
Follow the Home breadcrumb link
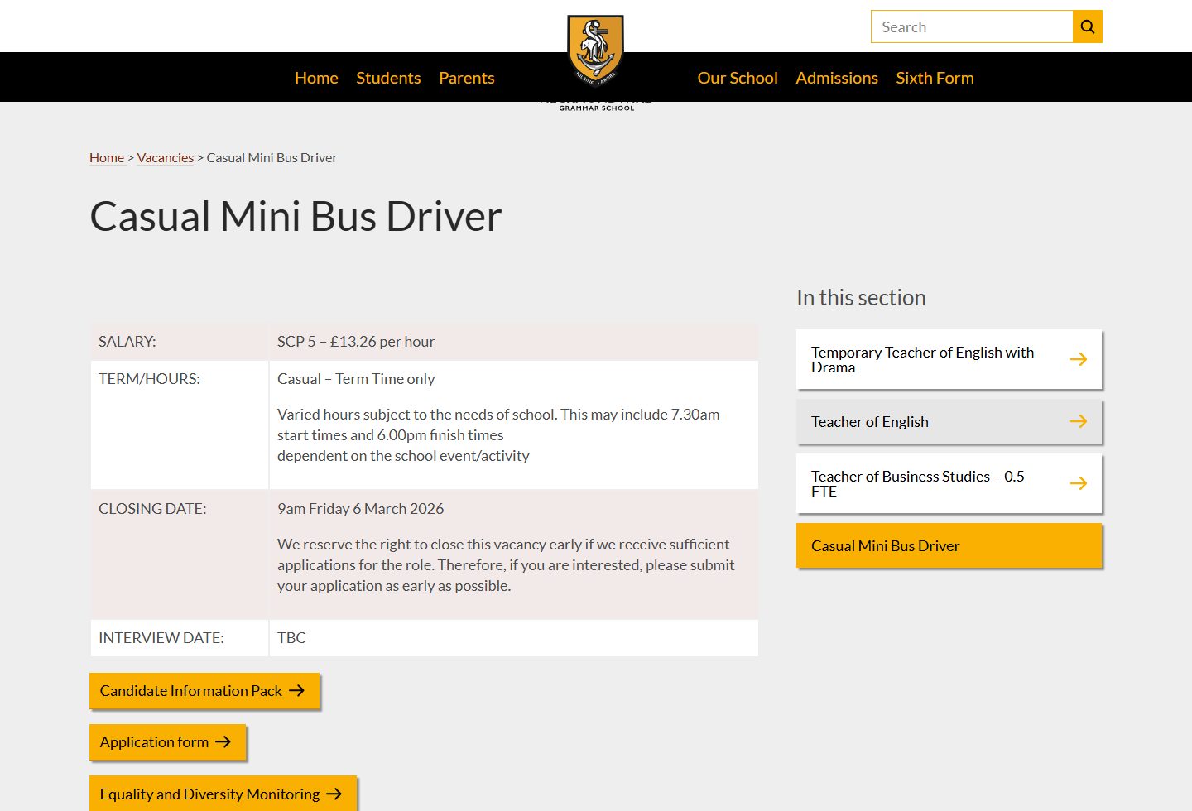(x=107, y=157)
